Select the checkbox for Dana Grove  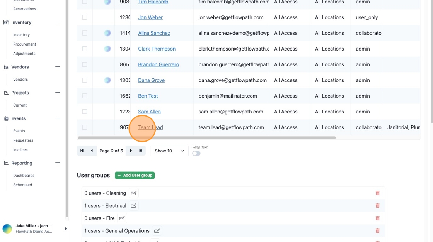click(85, 80)
